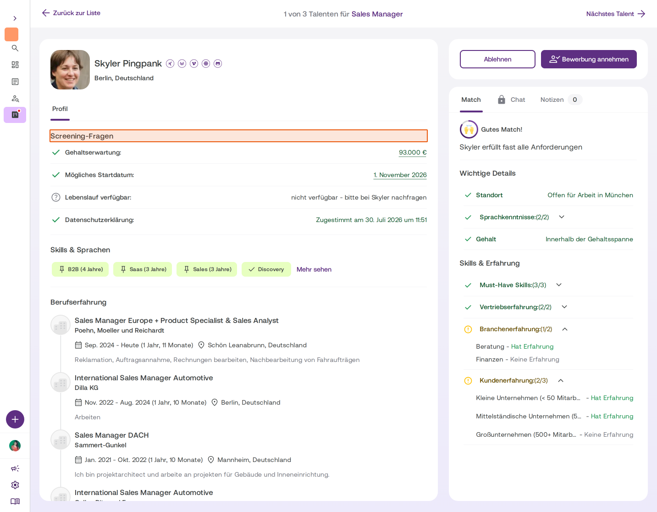Collapse the Kundenerfahrung (2/3) section
The width and height of the screenshot is (657, 512).
click(x=560, y=380)
